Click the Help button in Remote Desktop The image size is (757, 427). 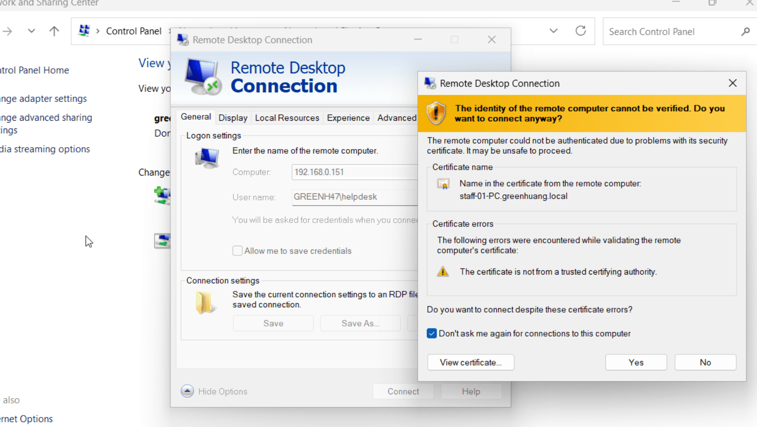pyautogui.click(x=471, y=391)
